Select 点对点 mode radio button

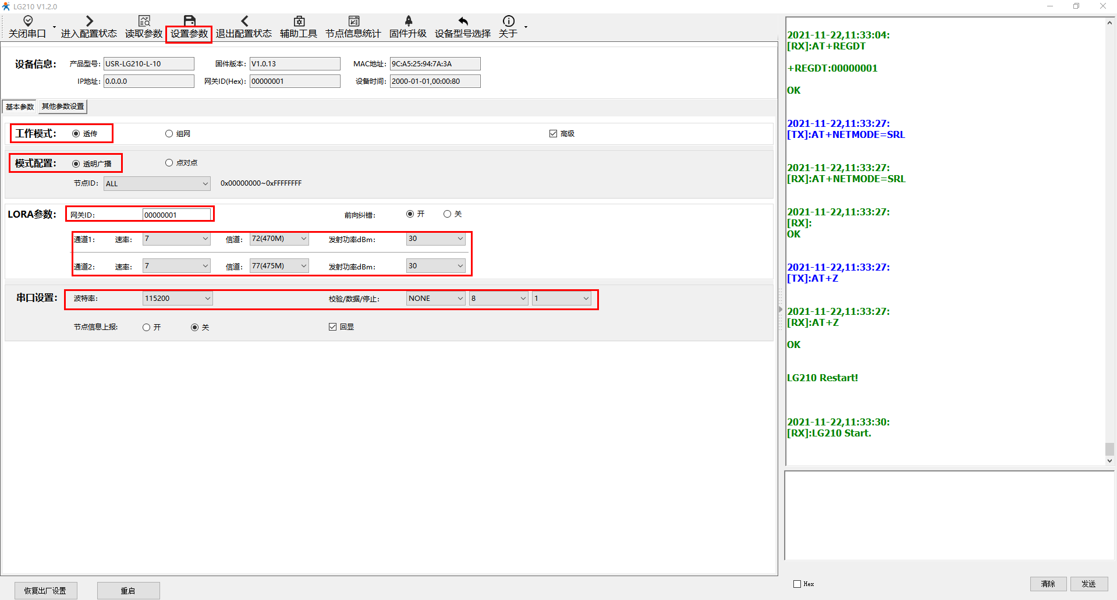tap(169, 163)
